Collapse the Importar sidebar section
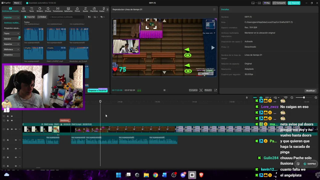This screenshot has height=180, width=320. 11,17
